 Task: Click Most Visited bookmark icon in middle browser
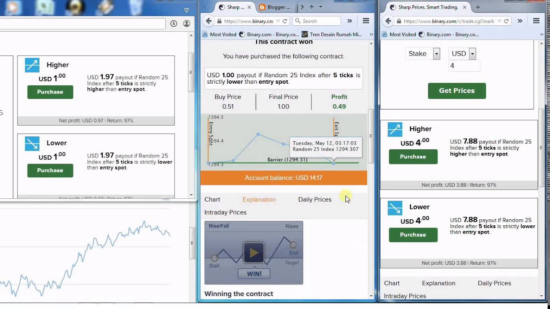tap(205, 34)
